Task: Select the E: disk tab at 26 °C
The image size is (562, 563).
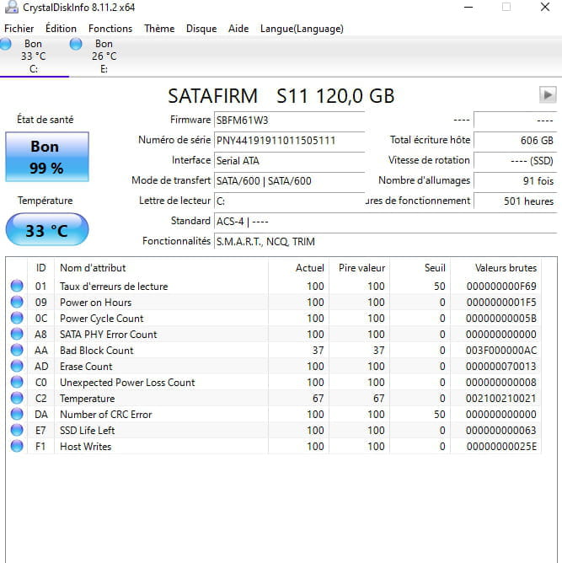Action: [104, 56]
